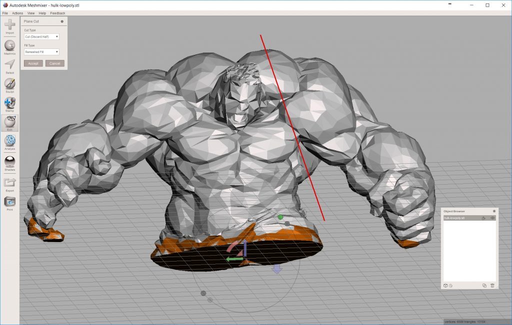
Task: Delete object with Object Browser trash icon
Action: coord(492,286)
